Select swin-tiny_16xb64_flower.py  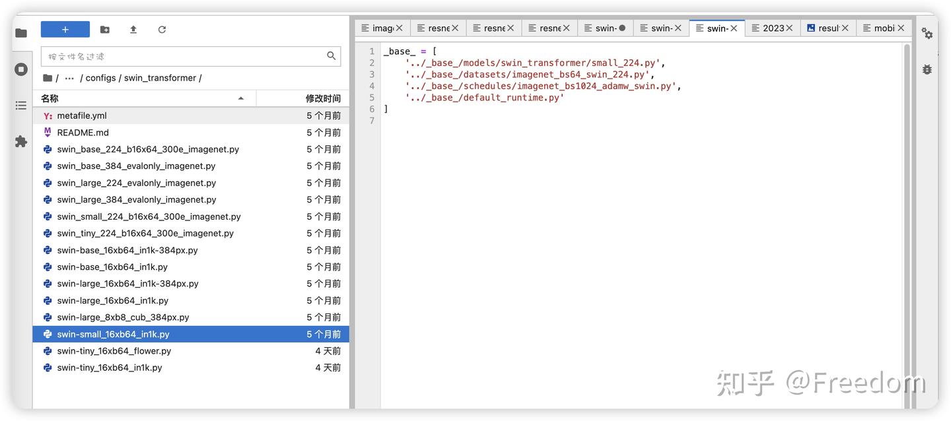(x=191, y=351)
